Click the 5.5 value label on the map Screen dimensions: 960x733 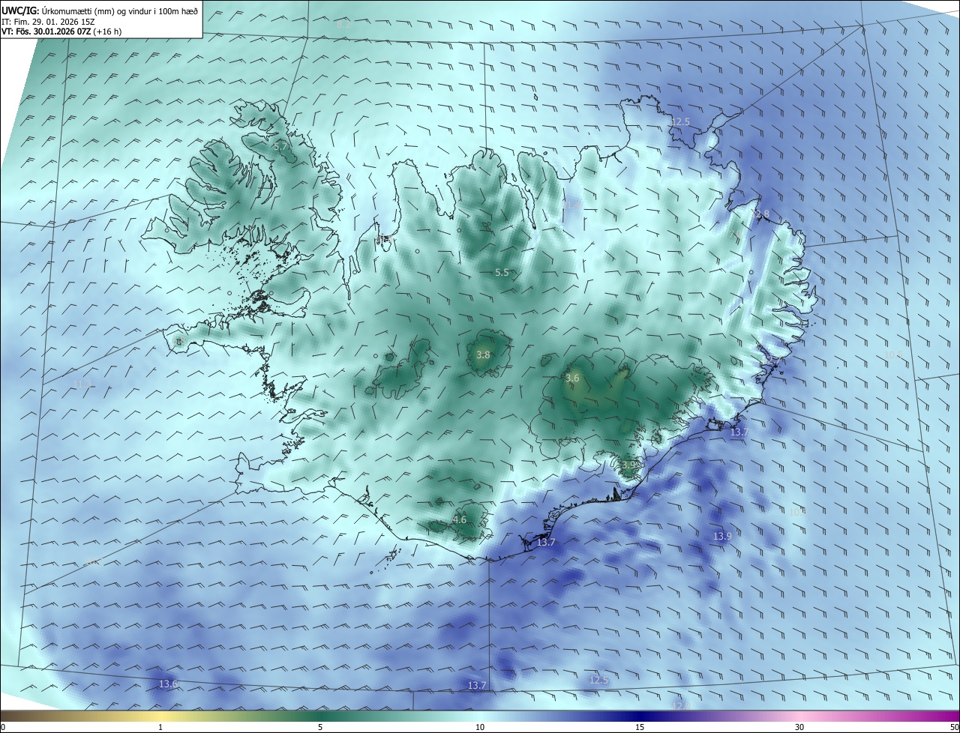tap(502, 273)
